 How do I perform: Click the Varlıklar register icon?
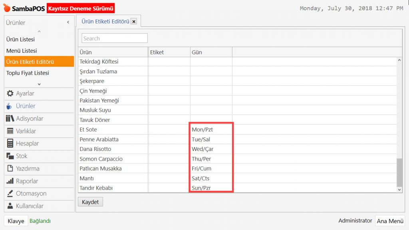pos(10,131)
